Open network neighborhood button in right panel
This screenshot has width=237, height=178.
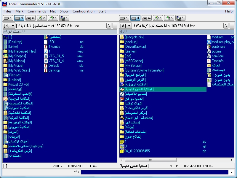point(180,18)
